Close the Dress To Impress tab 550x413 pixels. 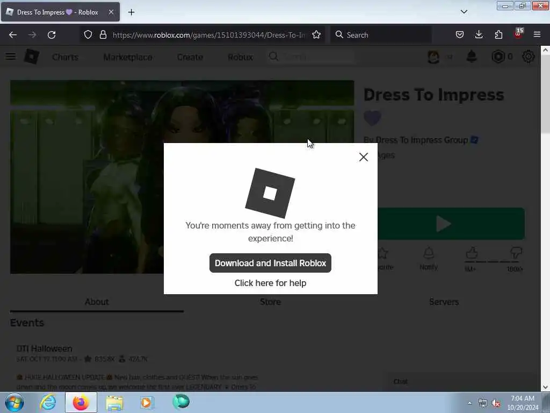click(x=111, y=12)
